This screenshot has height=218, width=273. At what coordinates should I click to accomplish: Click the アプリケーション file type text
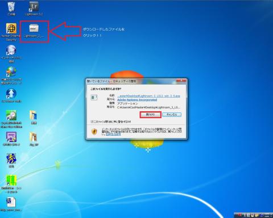tap(127, 103)
